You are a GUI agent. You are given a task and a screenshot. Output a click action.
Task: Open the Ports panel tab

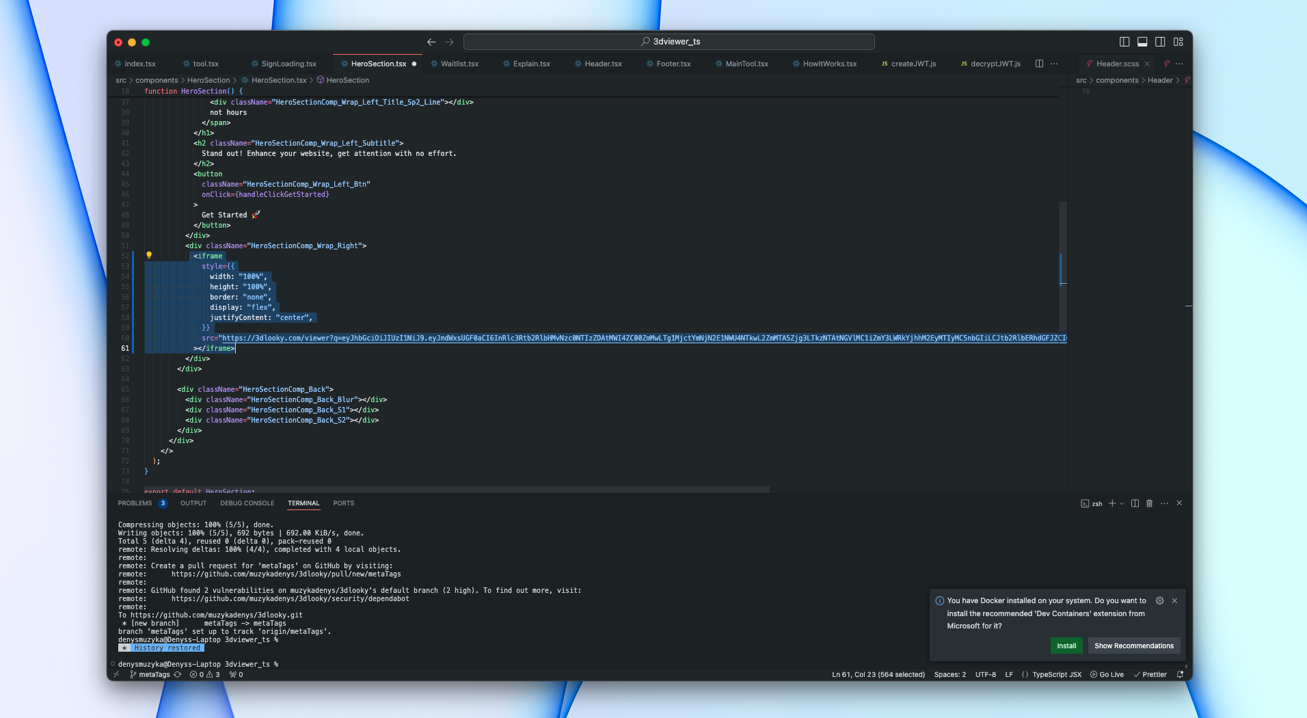343,503
